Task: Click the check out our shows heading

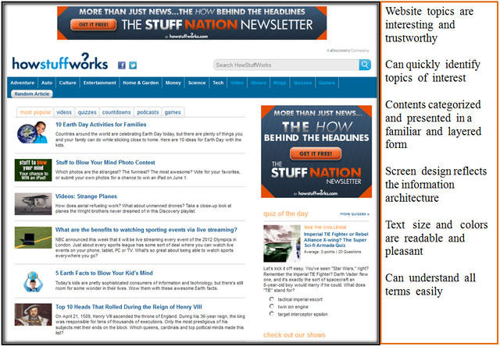Action: [x=295, y=335]
